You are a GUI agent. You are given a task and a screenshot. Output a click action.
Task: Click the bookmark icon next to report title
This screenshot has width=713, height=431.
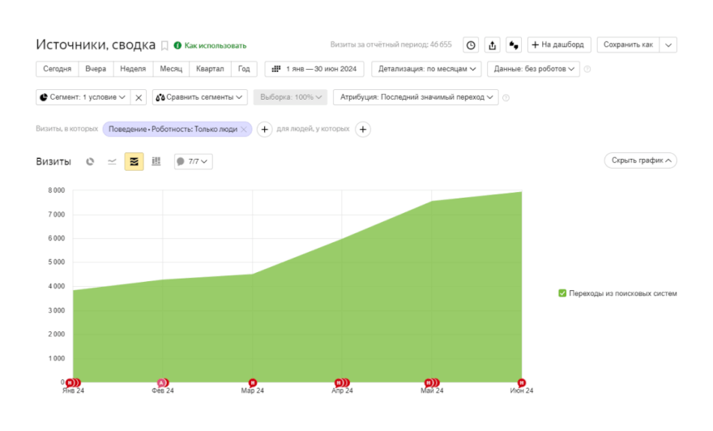[x=164, y=45]
